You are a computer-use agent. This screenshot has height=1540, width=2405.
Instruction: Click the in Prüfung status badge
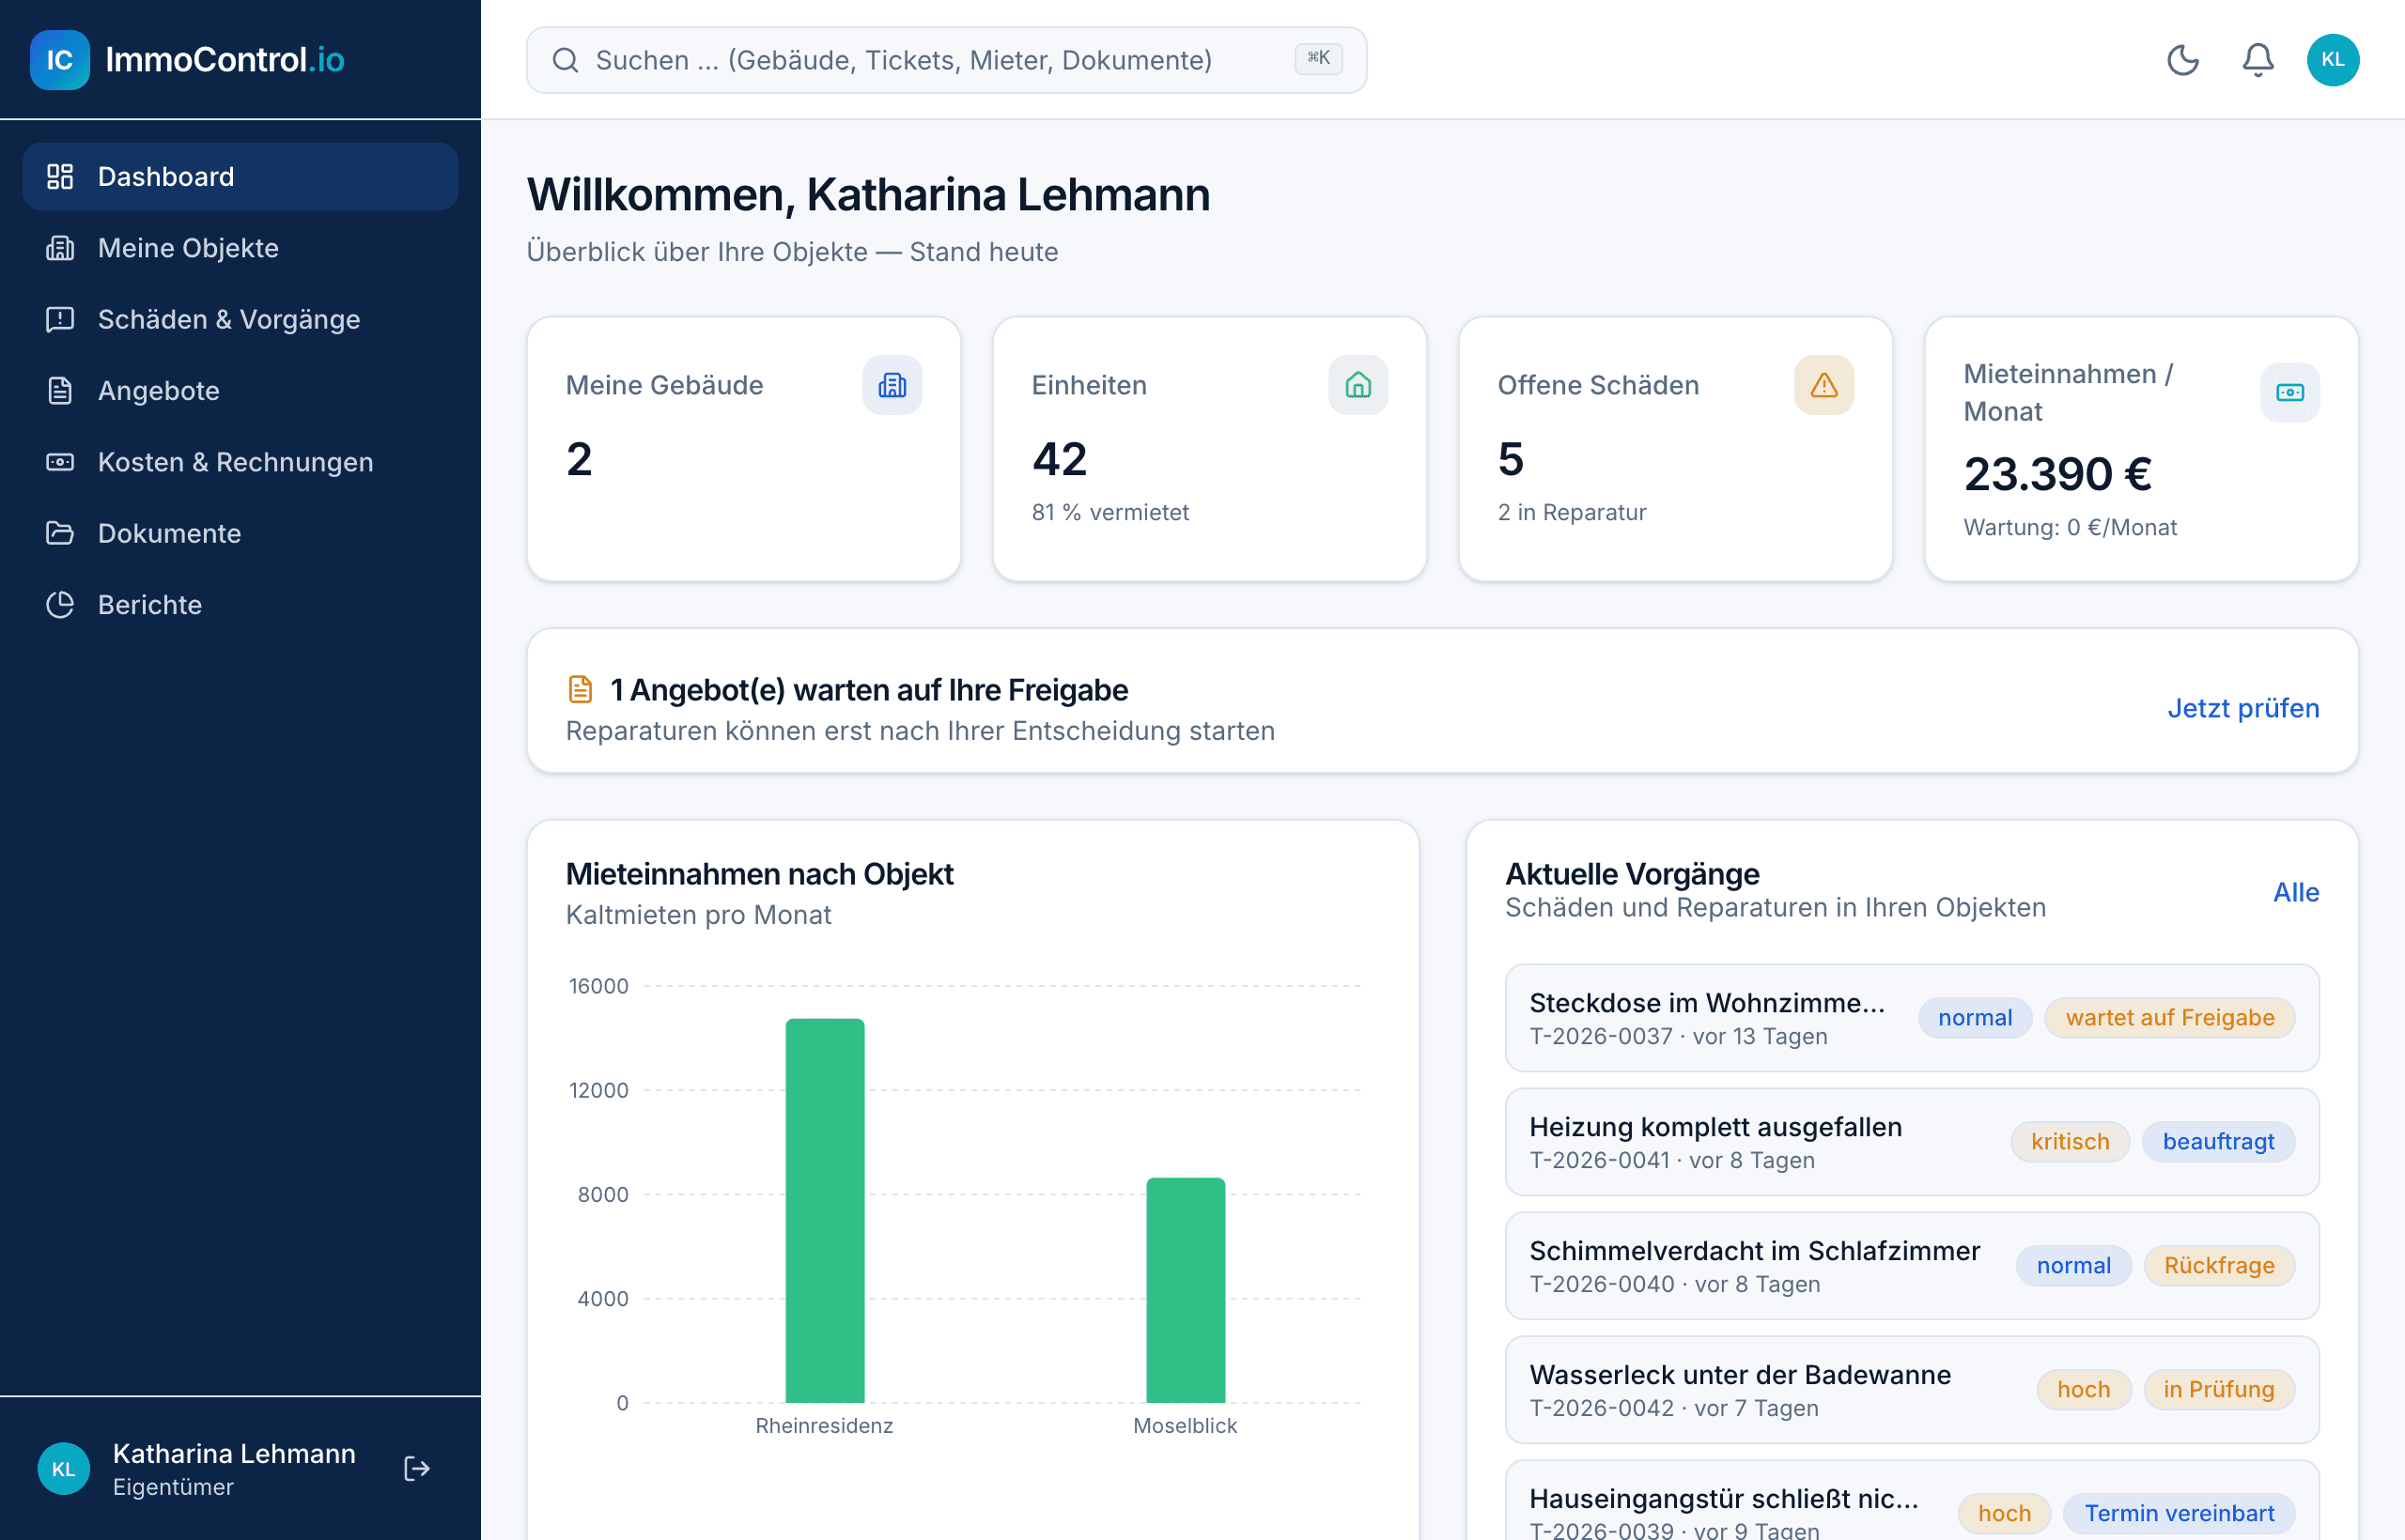point(2218,1390)
